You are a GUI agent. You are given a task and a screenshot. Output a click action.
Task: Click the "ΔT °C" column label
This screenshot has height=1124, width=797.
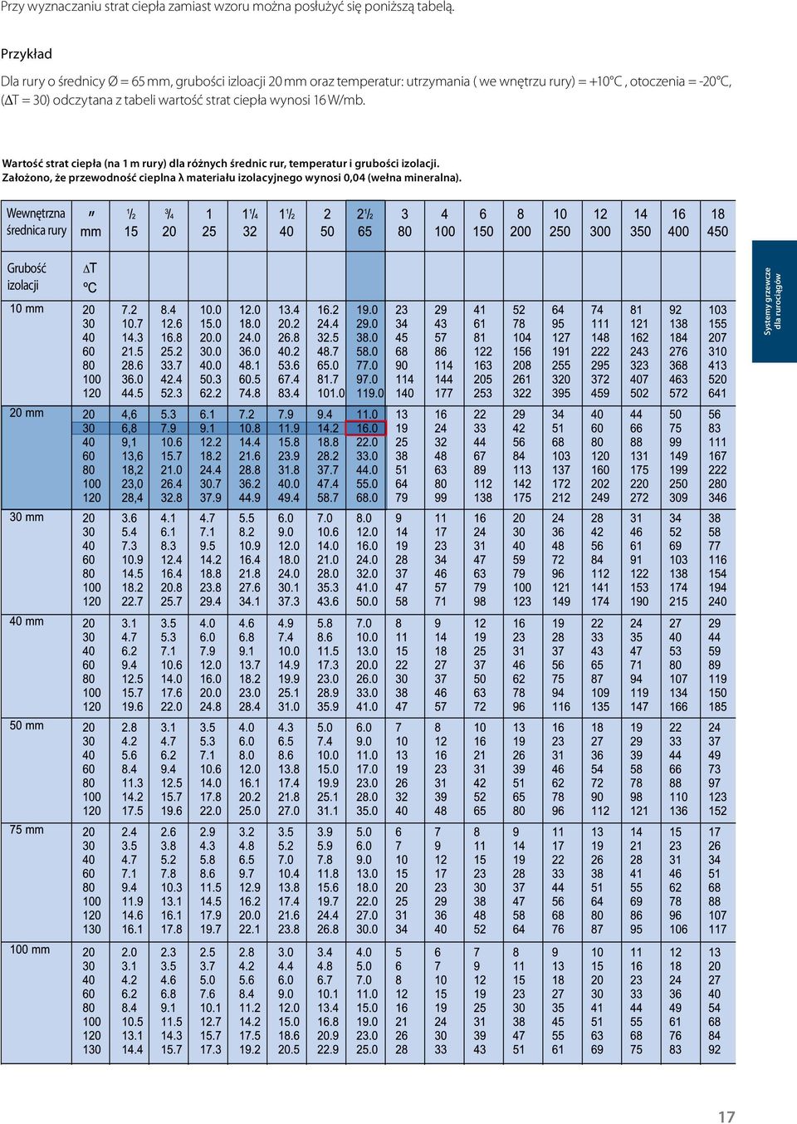pyautogui.click(x=90, y=277)
